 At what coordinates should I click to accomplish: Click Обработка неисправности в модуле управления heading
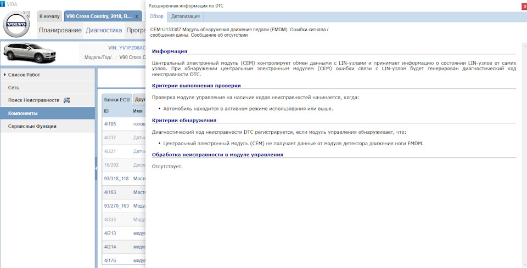[x=217, y=155]
